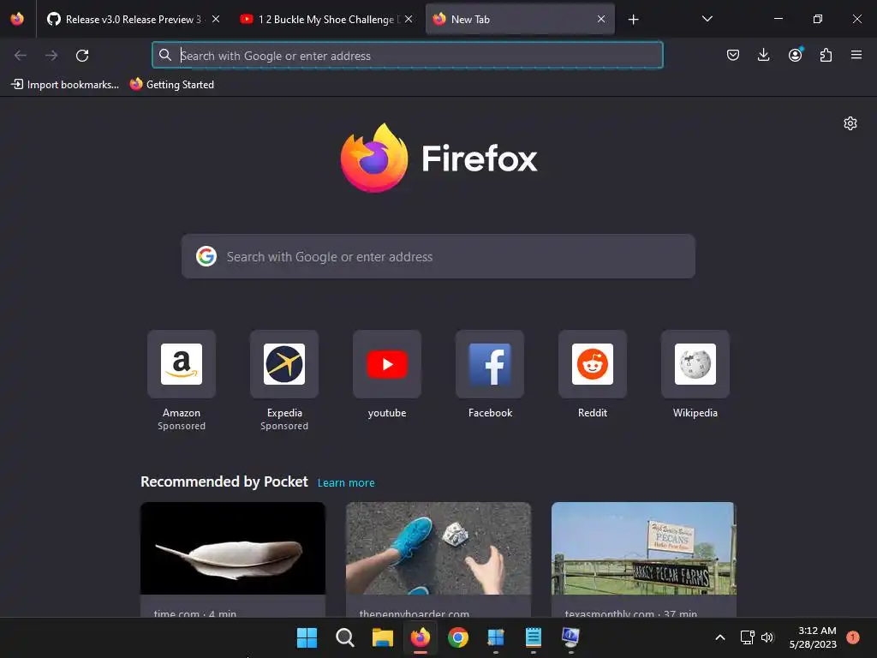
Task: Close the New Tab tab
Action: pos(600,19)
